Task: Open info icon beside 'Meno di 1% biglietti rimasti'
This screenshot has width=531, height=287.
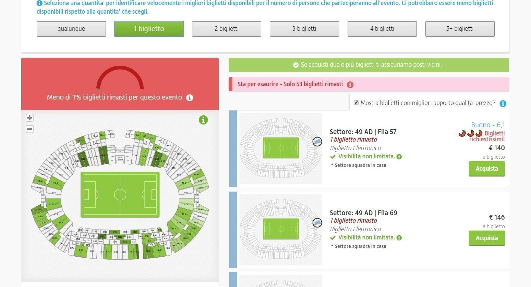Action: coord(190,98)
